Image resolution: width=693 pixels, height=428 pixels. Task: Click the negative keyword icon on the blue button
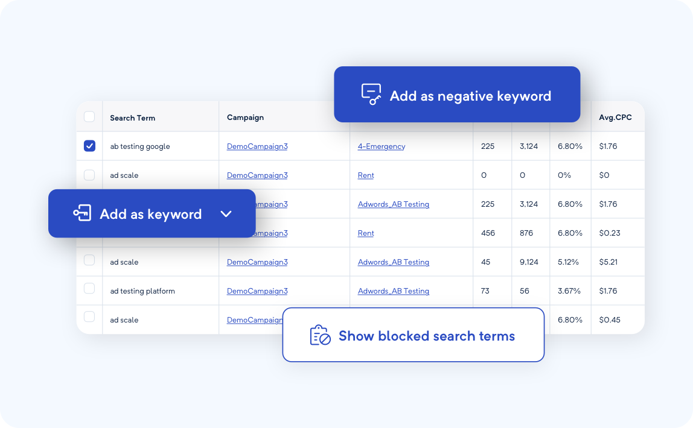371,95
